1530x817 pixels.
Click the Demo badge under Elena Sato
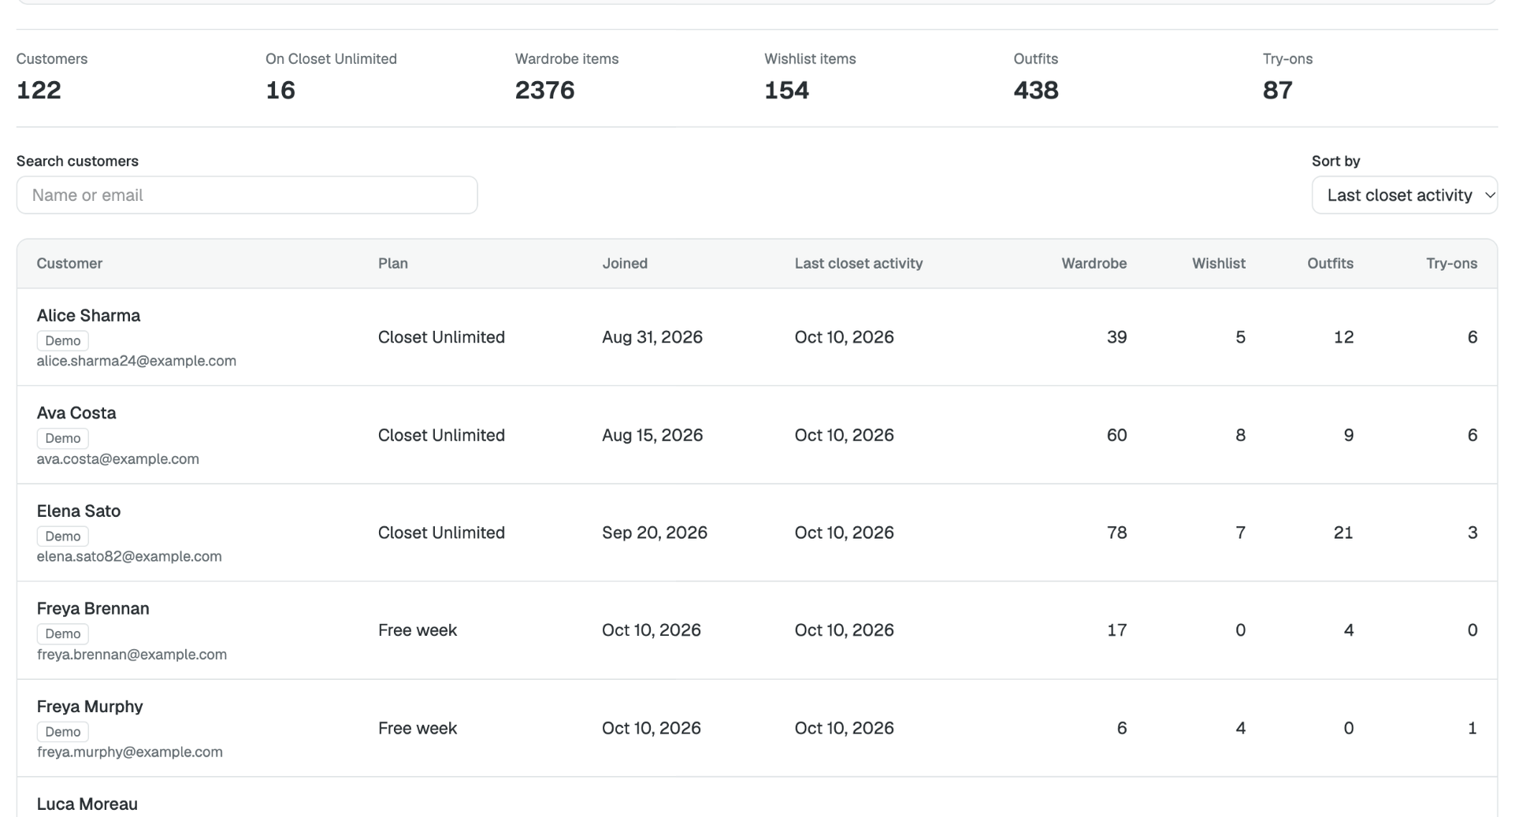click(63, 536)
